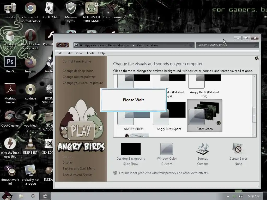This screenshot has width=267, height=200.
Task: Open the Ps Photoshop desktop icon
Action: 10,62
